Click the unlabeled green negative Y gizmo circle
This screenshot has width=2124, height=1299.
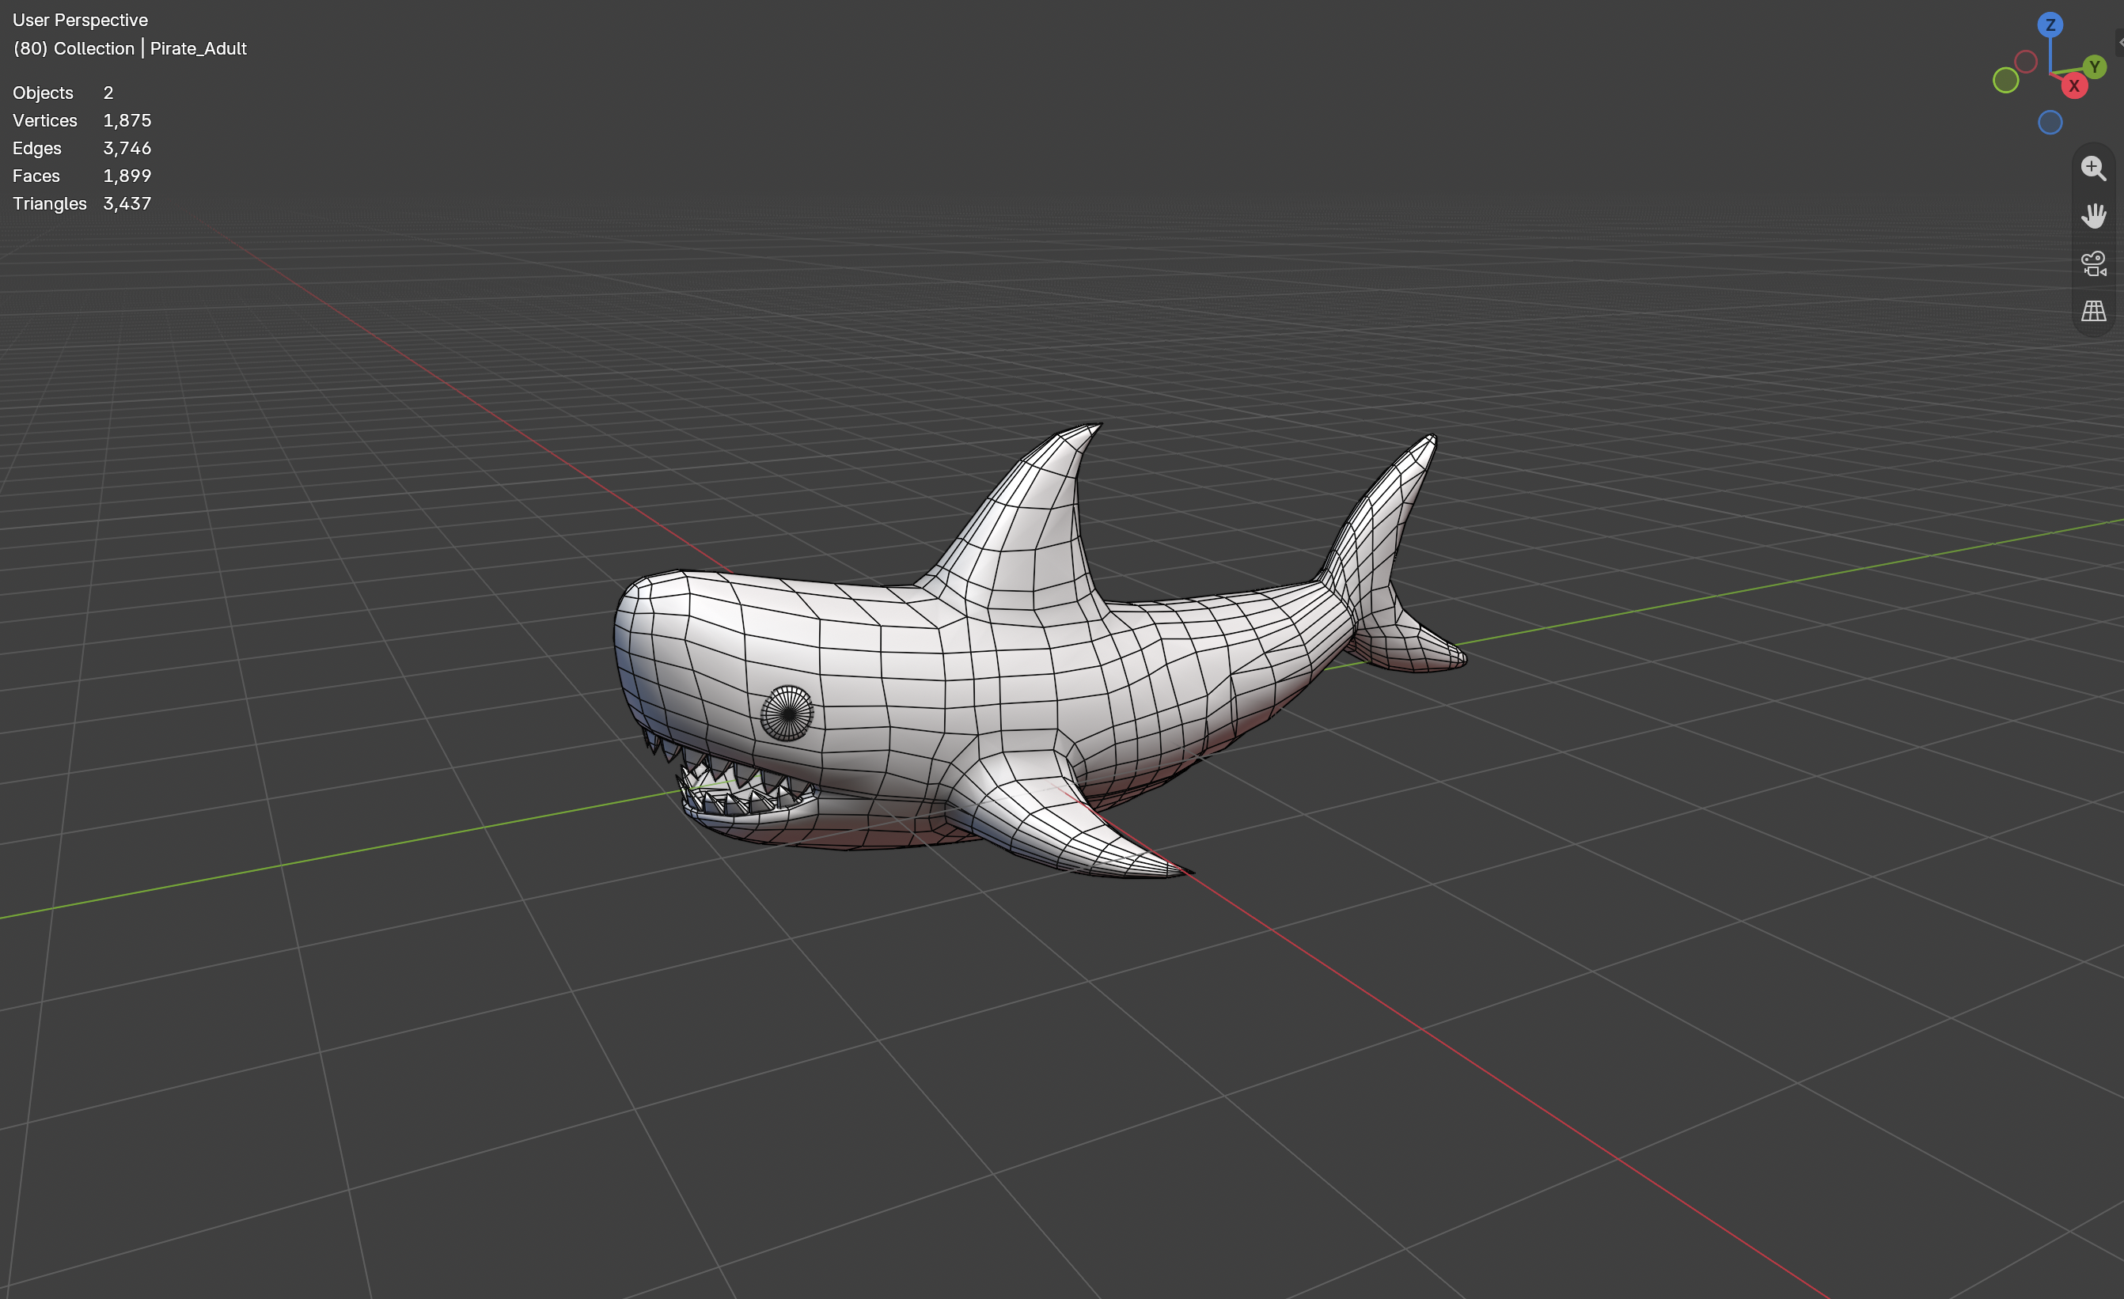(2006, 80)
